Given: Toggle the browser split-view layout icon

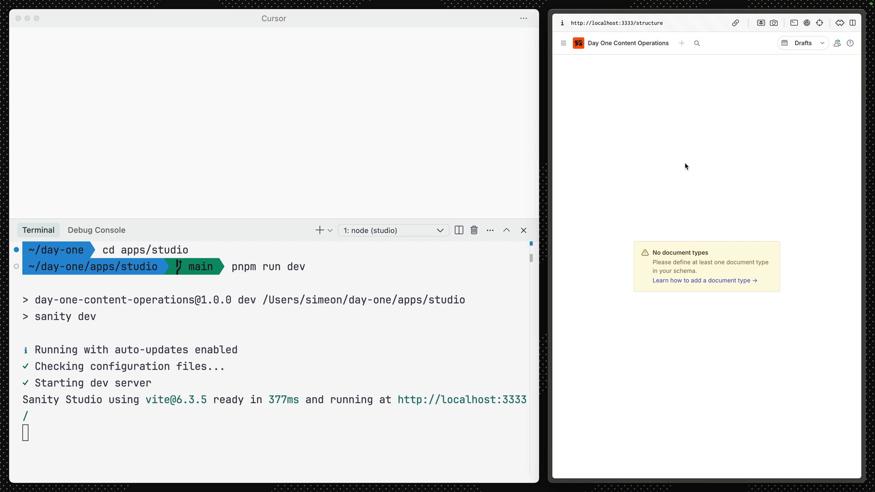Looking at the screenshot, I should [852, 23].
